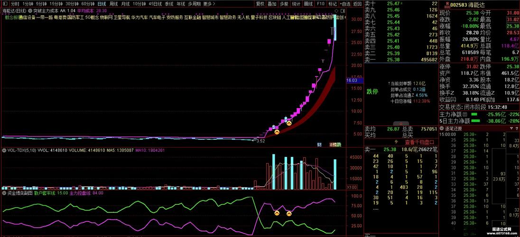The width and height of the screenshot is (520, 237).
Task: Select the 30分钟 period tab
Action: [72, 3]
